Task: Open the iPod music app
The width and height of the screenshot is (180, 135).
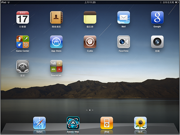Action: pos(107,123)
